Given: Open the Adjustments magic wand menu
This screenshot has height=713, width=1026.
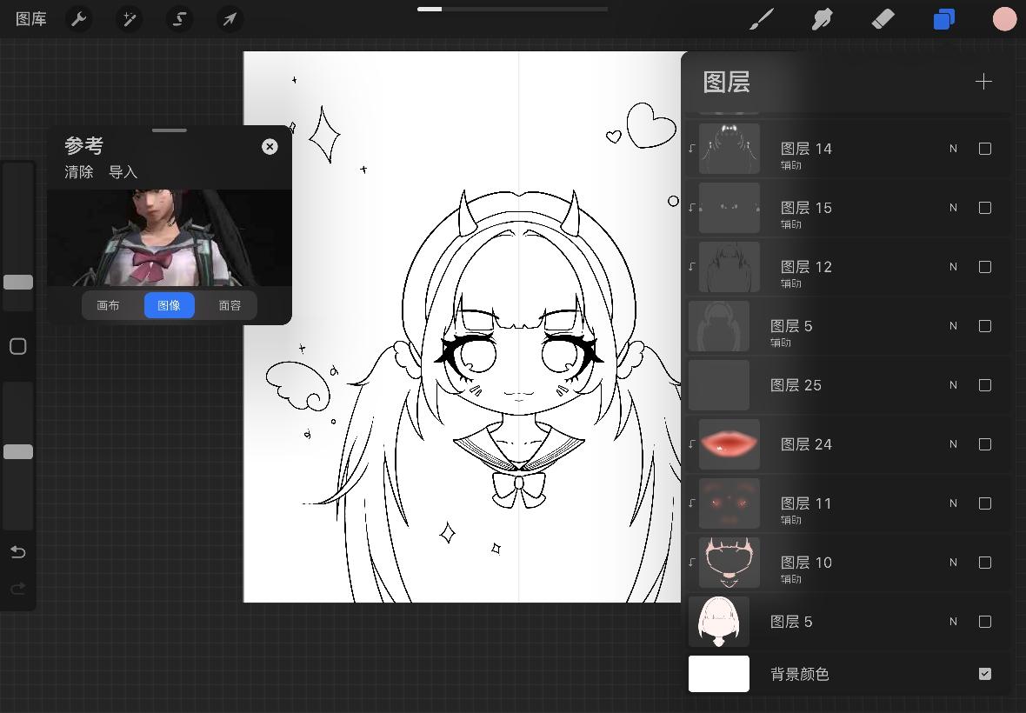Looking at the screenshot, I should point(129,19).
